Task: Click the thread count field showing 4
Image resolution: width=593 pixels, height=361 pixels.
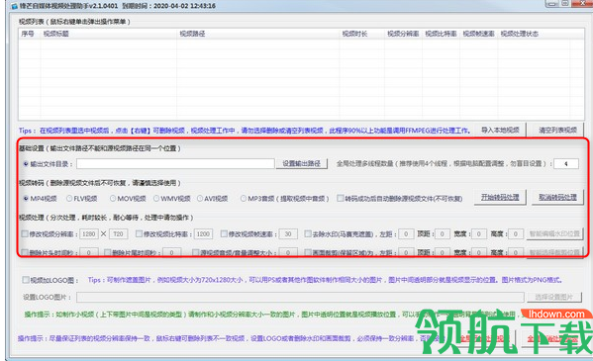Action: [x=565, y=163]
